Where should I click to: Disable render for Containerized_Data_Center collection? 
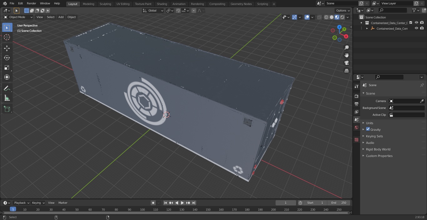(422, 22)
